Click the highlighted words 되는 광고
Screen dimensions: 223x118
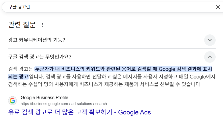(18, 76)
